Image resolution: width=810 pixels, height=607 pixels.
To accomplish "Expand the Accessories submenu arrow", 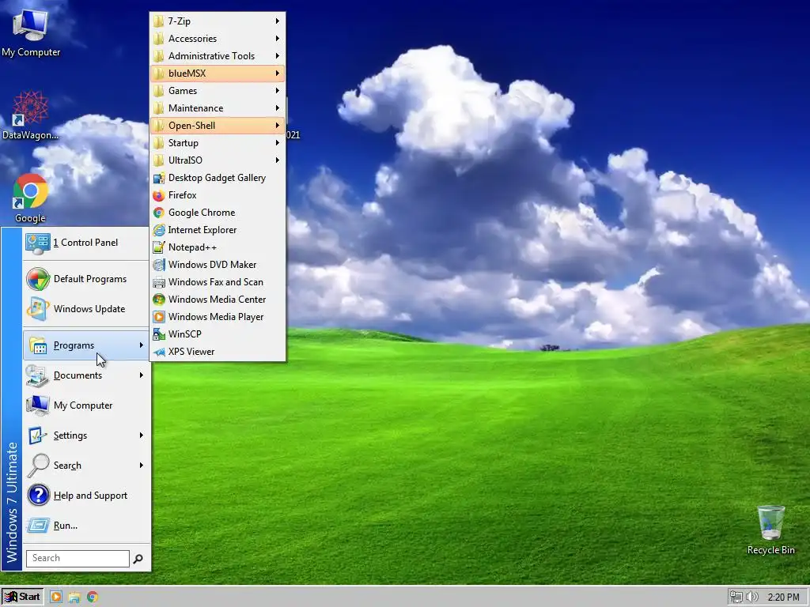I will click(278, 39).
